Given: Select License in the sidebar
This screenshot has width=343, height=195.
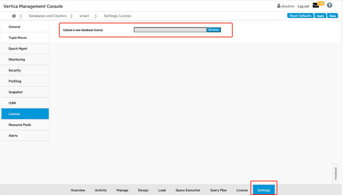Looking at the screenshot, I should tap(25, 114).
